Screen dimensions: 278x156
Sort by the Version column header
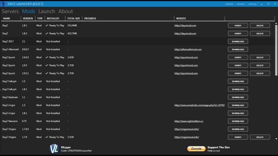click(x=28, y=18)
